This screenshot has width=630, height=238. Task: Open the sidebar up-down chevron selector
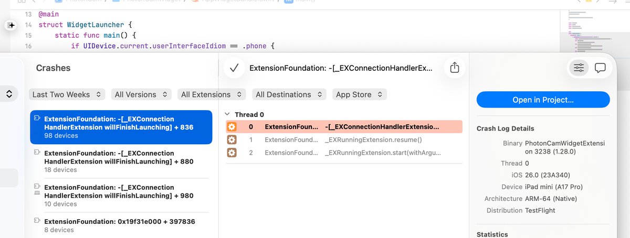[9, 94]
